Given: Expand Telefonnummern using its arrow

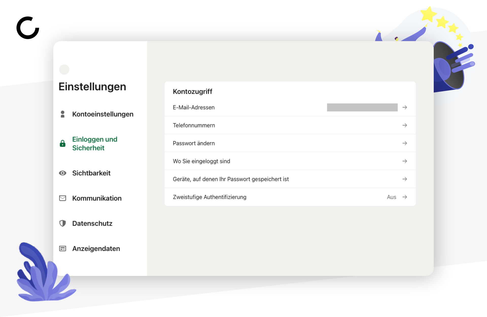Looking at the screenshot, I should pyautogui.click(x=405, y=125).
